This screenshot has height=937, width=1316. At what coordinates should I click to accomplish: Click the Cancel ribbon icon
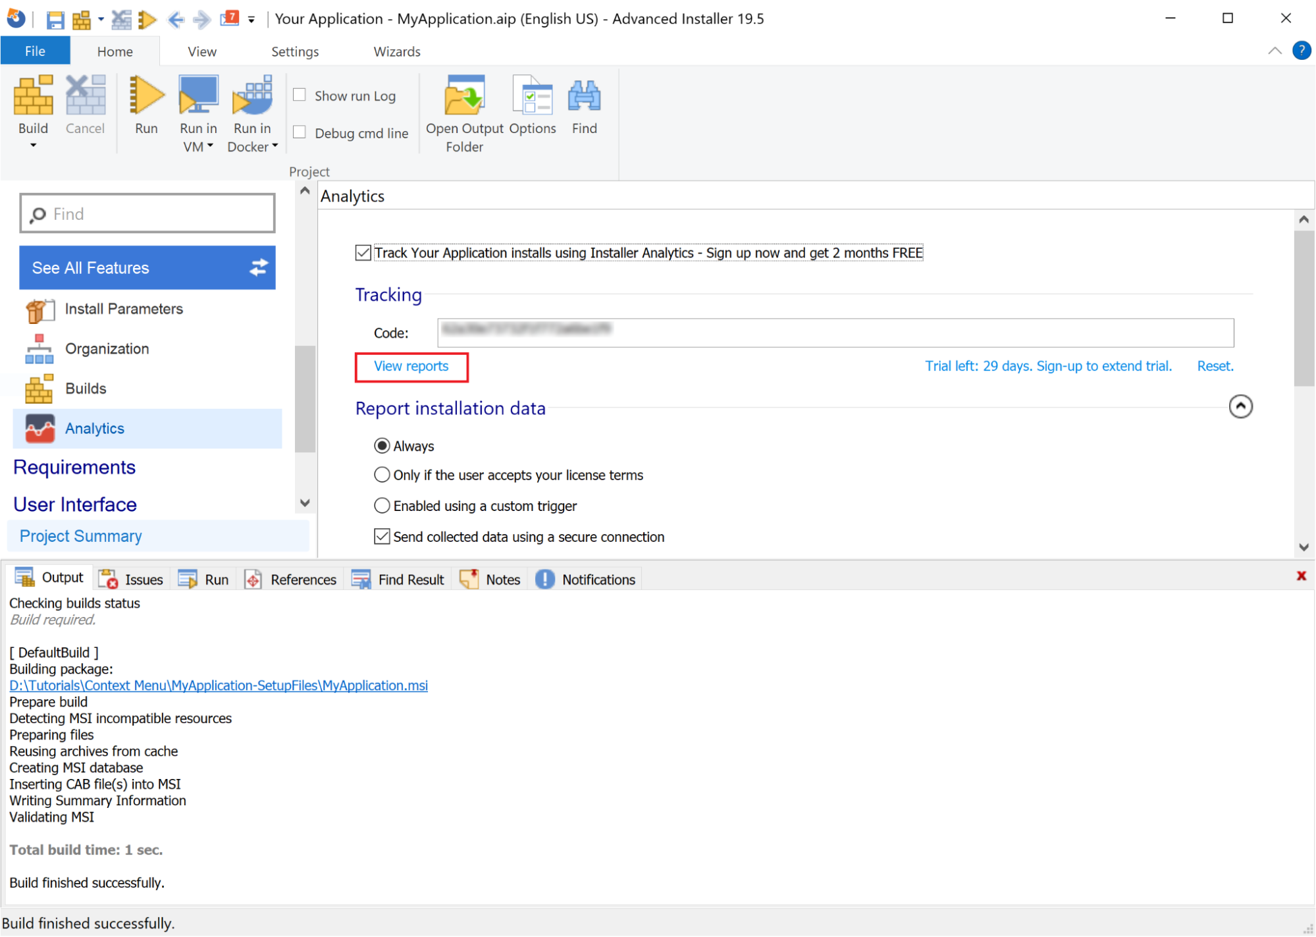coord(86,95)
